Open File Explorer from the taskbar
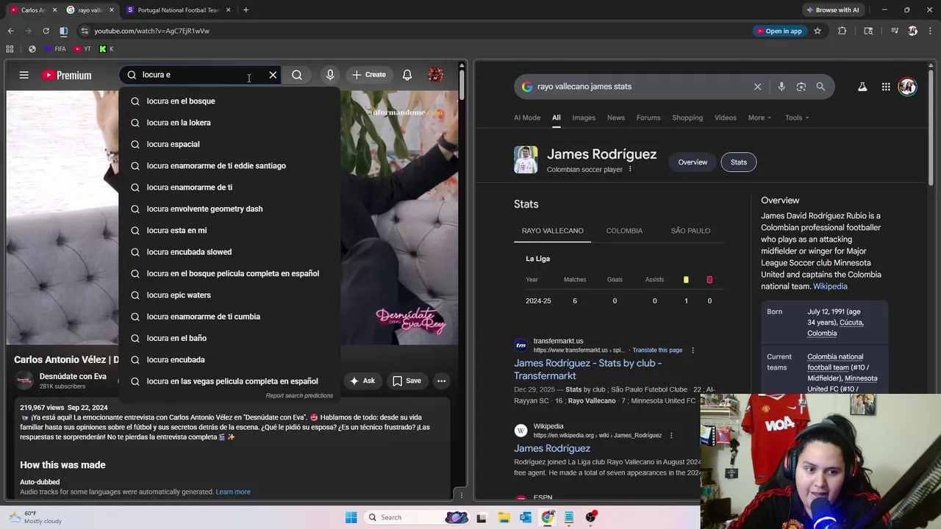This screenshot has width=941, height=529. pyautogui.click(x=504, y=517)
